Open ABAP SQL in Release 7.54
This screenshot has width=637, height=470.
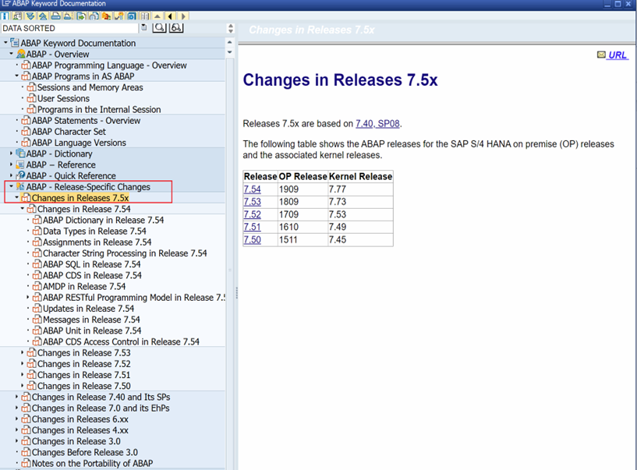click(91, 264)
